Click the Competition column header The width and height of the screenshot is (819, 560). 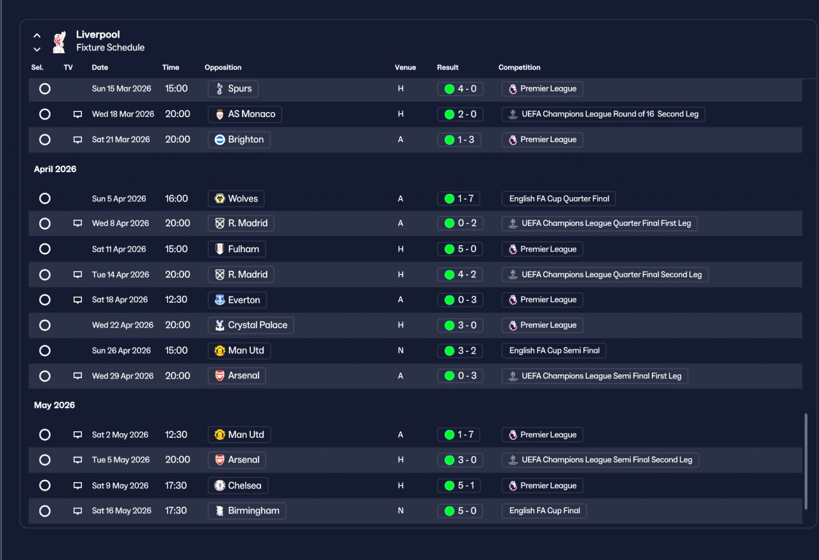click(x=520, y=67)
